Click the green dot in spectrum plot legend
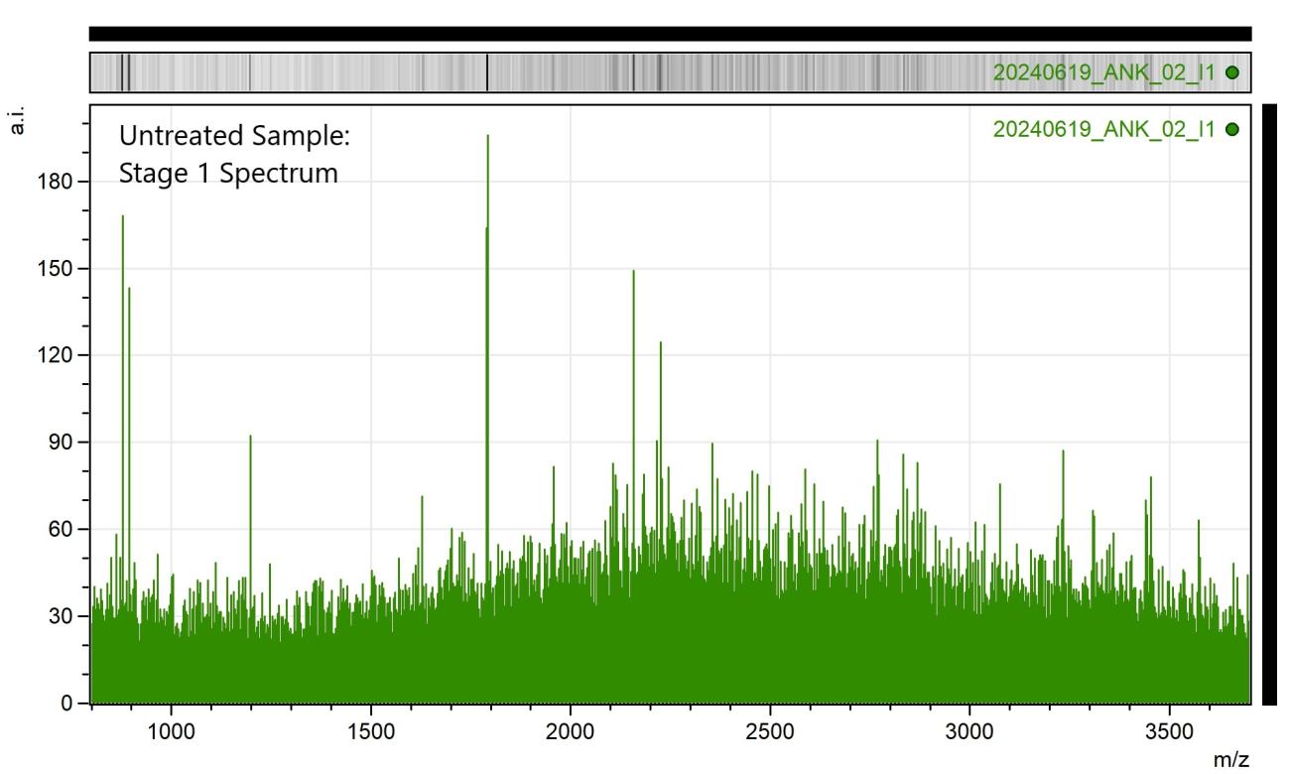Screen dimensions: 1290x774 pos(1232,129)
